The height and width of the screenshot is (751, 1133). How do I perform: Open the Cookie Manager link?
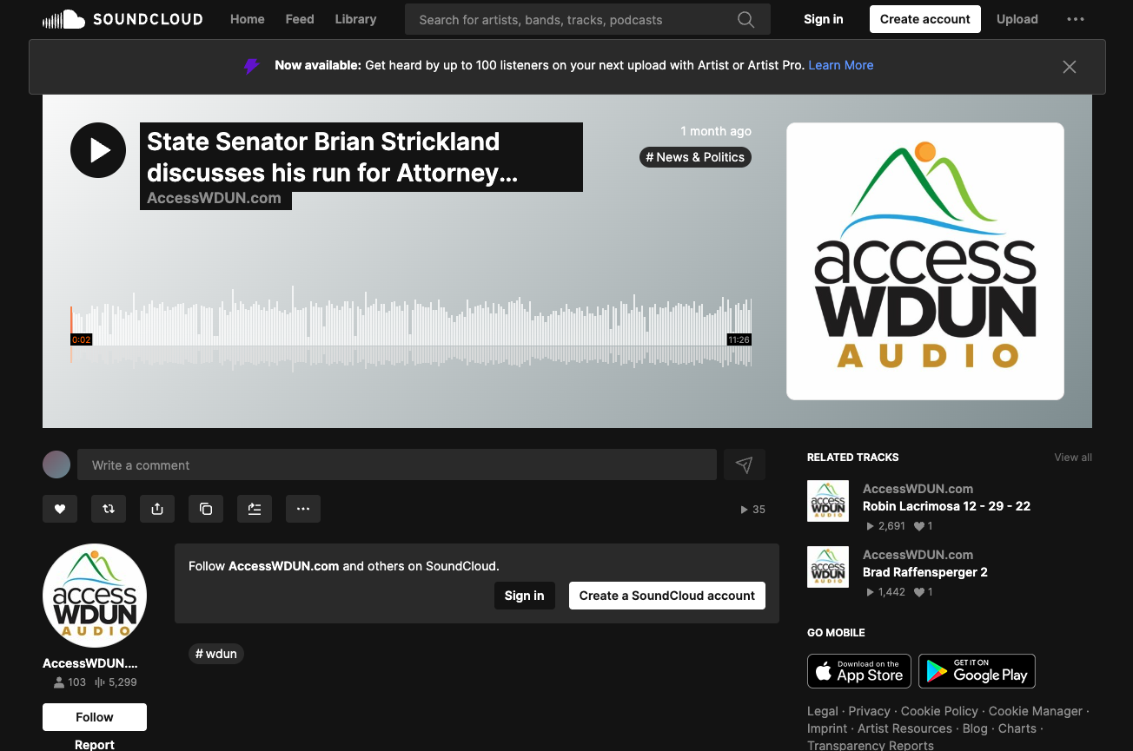point(1036,711)
